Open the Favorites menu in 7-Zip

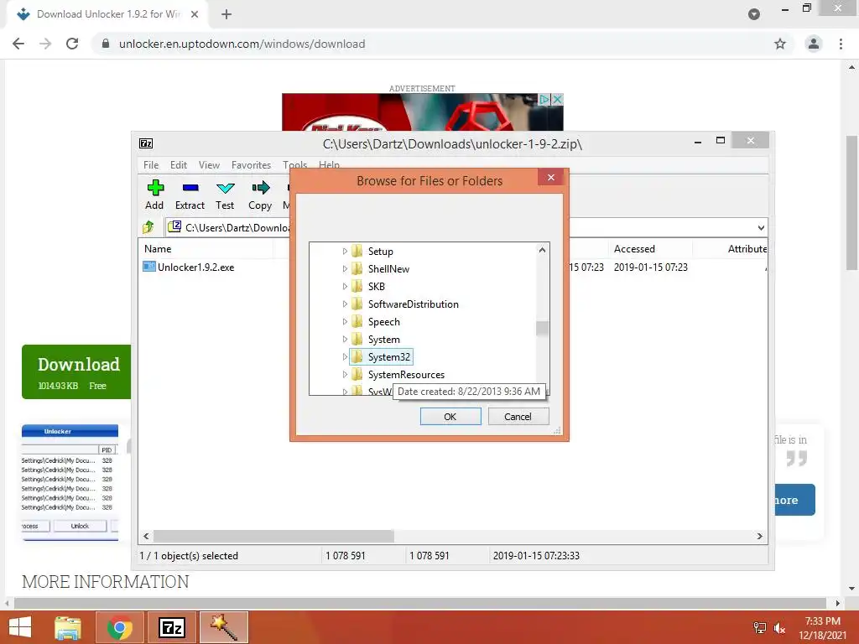click(251, 165)
